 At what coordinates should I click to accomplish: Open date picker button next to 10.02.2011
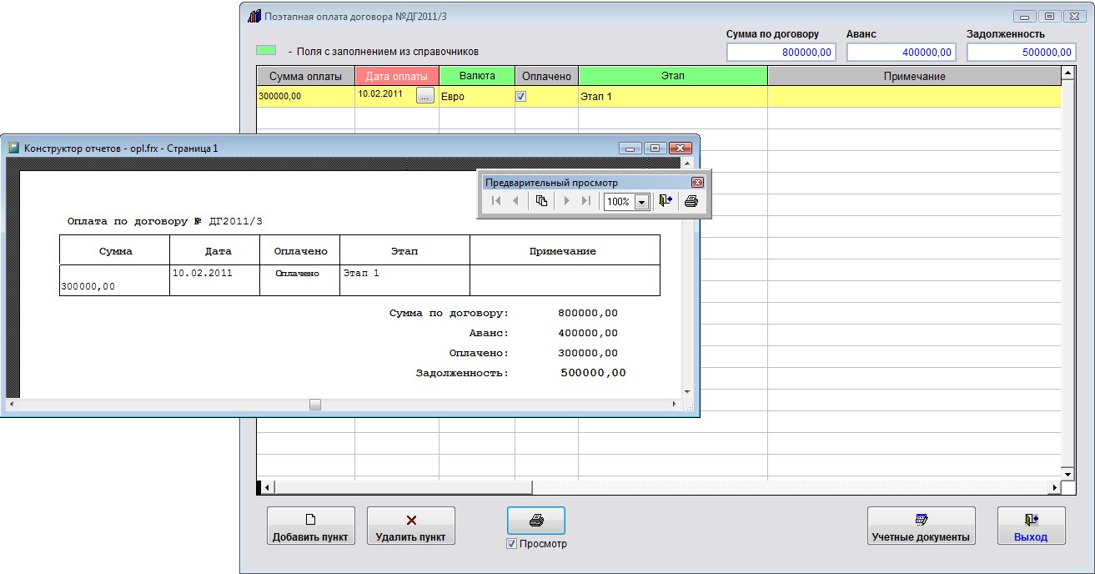[x=425, y=96]
